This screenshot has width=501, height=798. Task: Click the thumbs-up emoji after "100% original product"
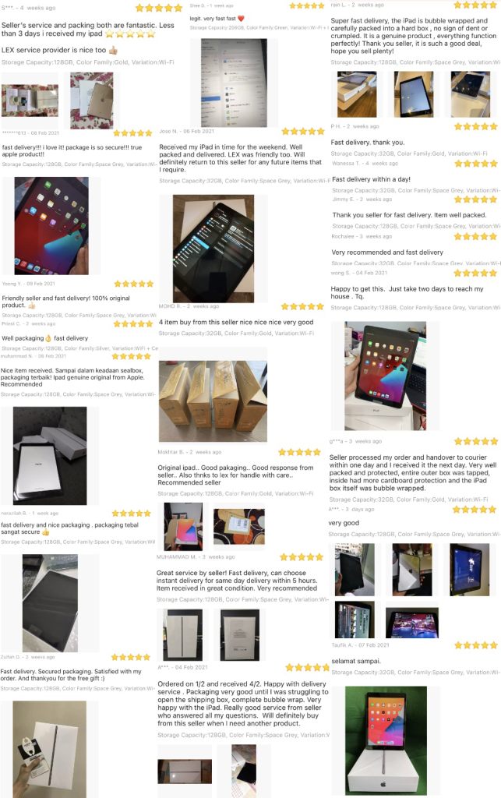coord(31,305)
